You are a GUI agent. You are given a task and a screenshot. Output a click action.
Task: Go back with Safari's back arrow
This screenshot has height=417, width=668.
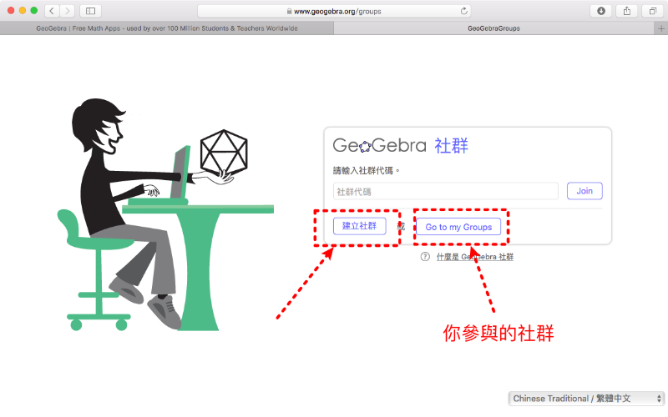coord(52,11)
